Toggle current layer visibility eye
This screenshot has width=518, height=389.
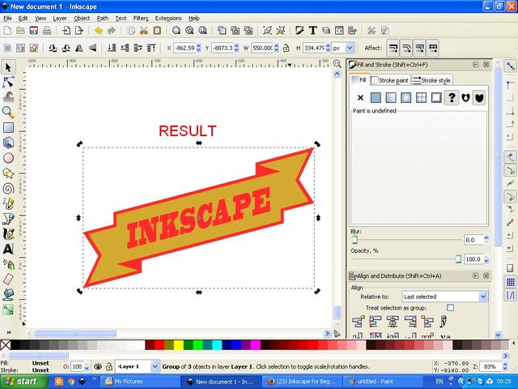point(97,366)
